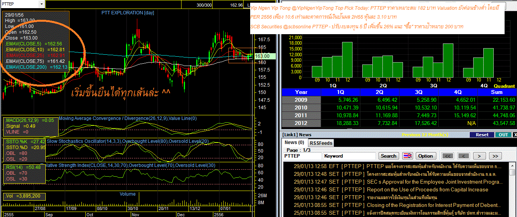This screenshot has height=217, width=517.
Task: Select the 2012 row label
Action: [301, 123]
